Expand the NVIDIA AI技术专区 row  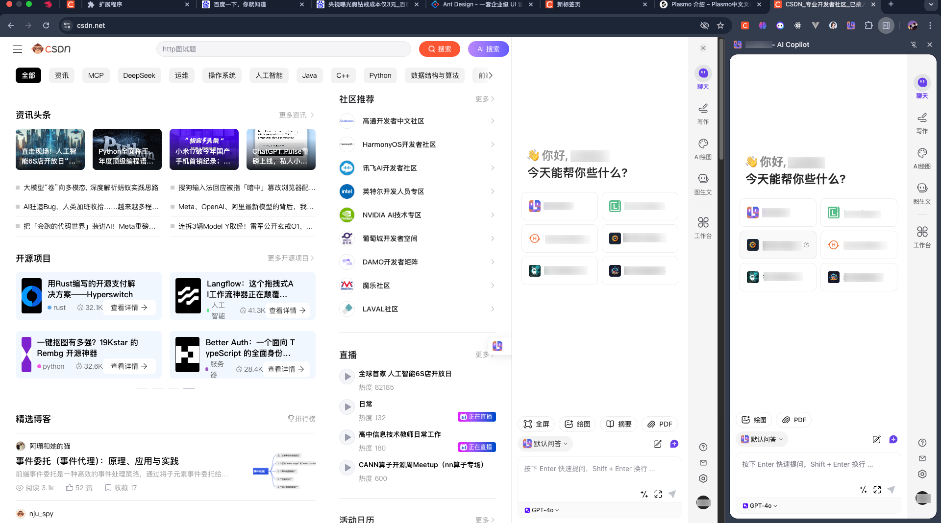[417, 215]
